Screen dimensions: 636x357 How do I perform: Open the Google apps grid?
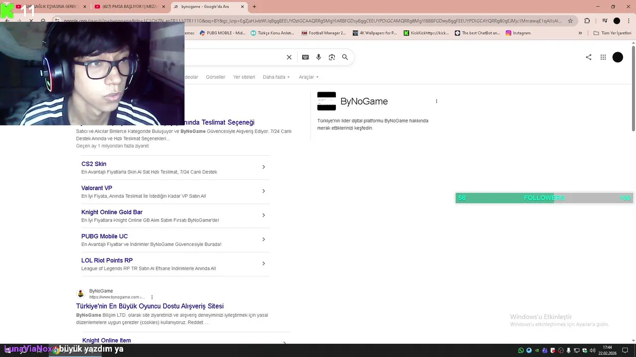coord(603,57)
